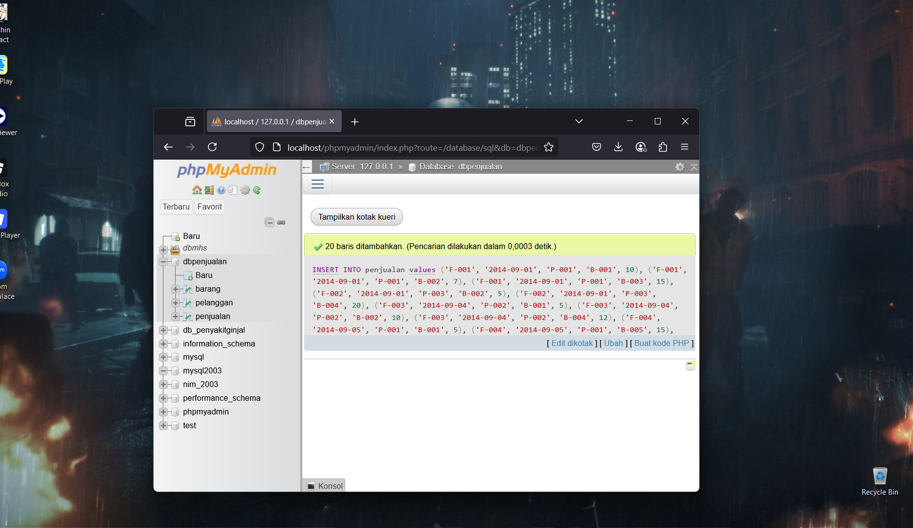Click the Buat kode PHP link

point(661,343)
